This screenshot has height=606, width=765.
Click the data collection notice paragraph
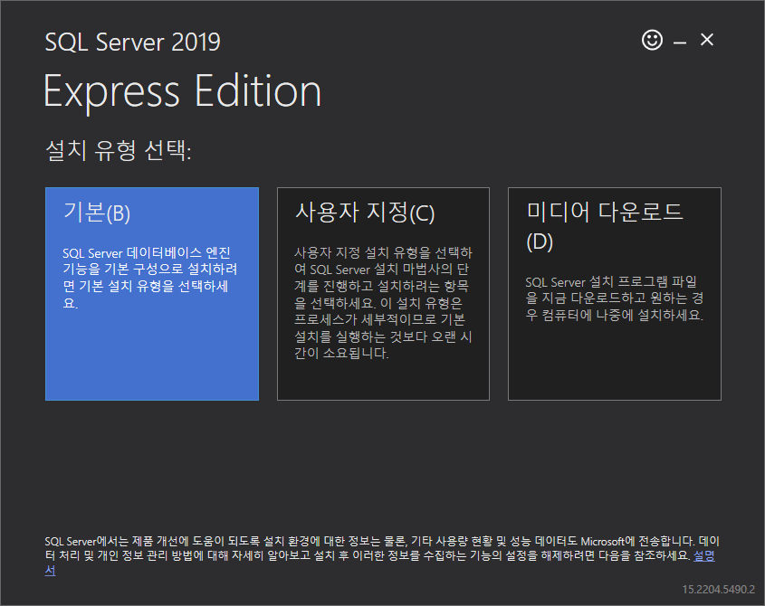click(382, 555)
